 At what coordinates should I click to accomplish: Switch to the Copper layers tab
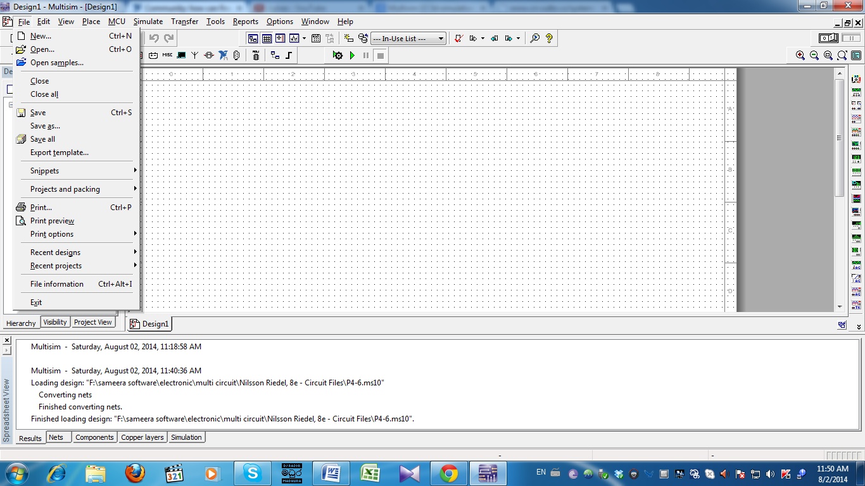[142, 437]
